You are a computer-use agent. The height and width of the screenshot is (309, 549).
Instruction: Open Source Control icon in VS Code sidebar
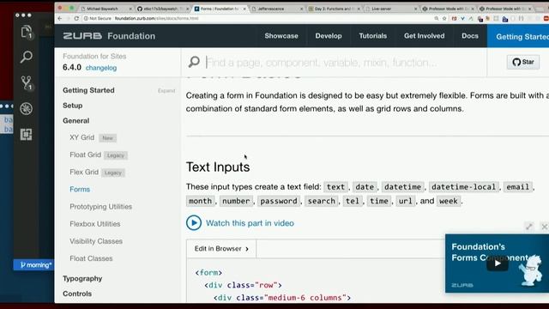tap(27, 82)
